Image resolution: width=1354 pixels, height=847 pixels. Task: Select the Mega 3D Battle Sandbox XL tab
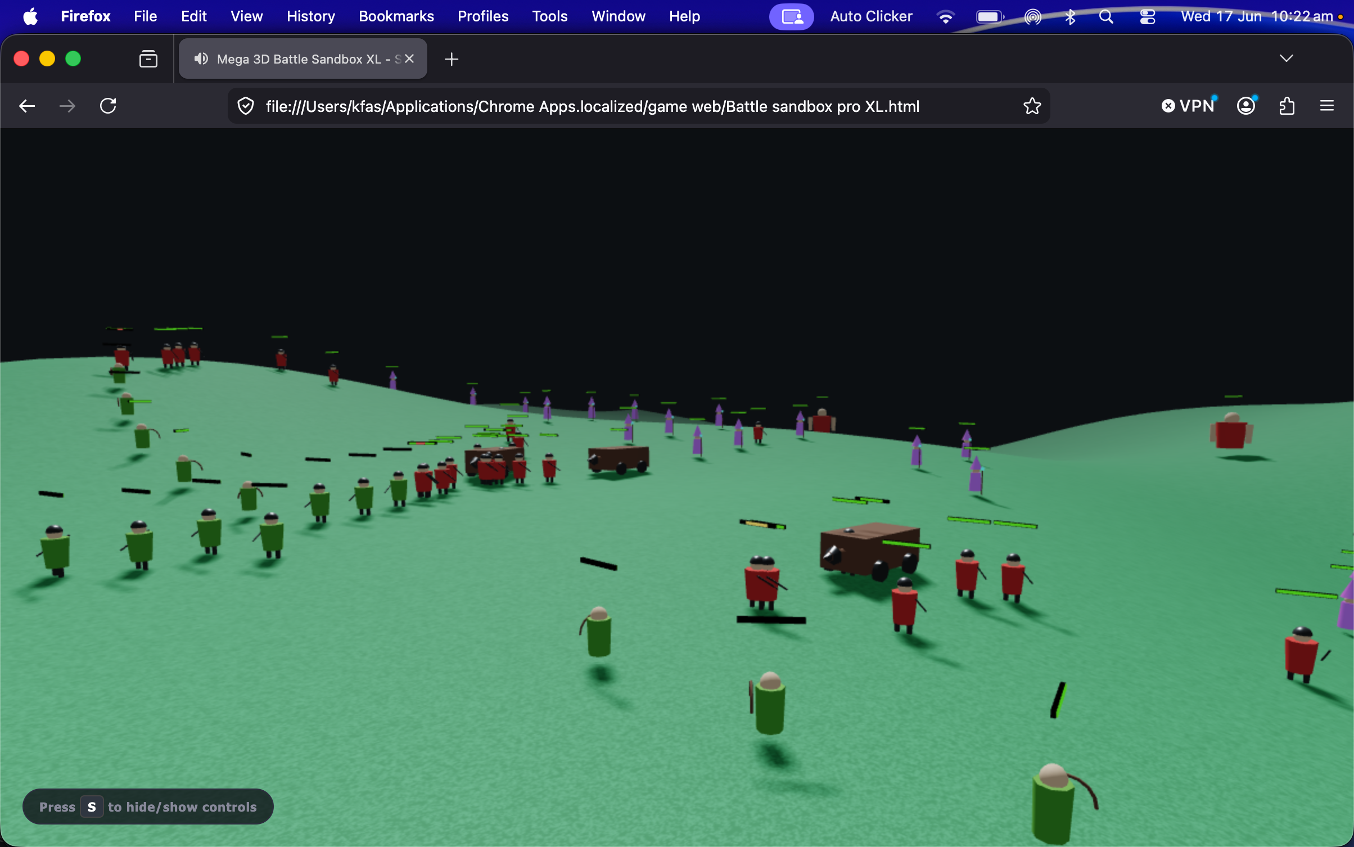tap(303, 58)
